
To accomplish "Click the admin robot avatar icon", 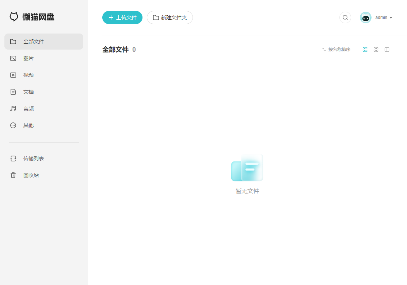I will tap(365, 17).
